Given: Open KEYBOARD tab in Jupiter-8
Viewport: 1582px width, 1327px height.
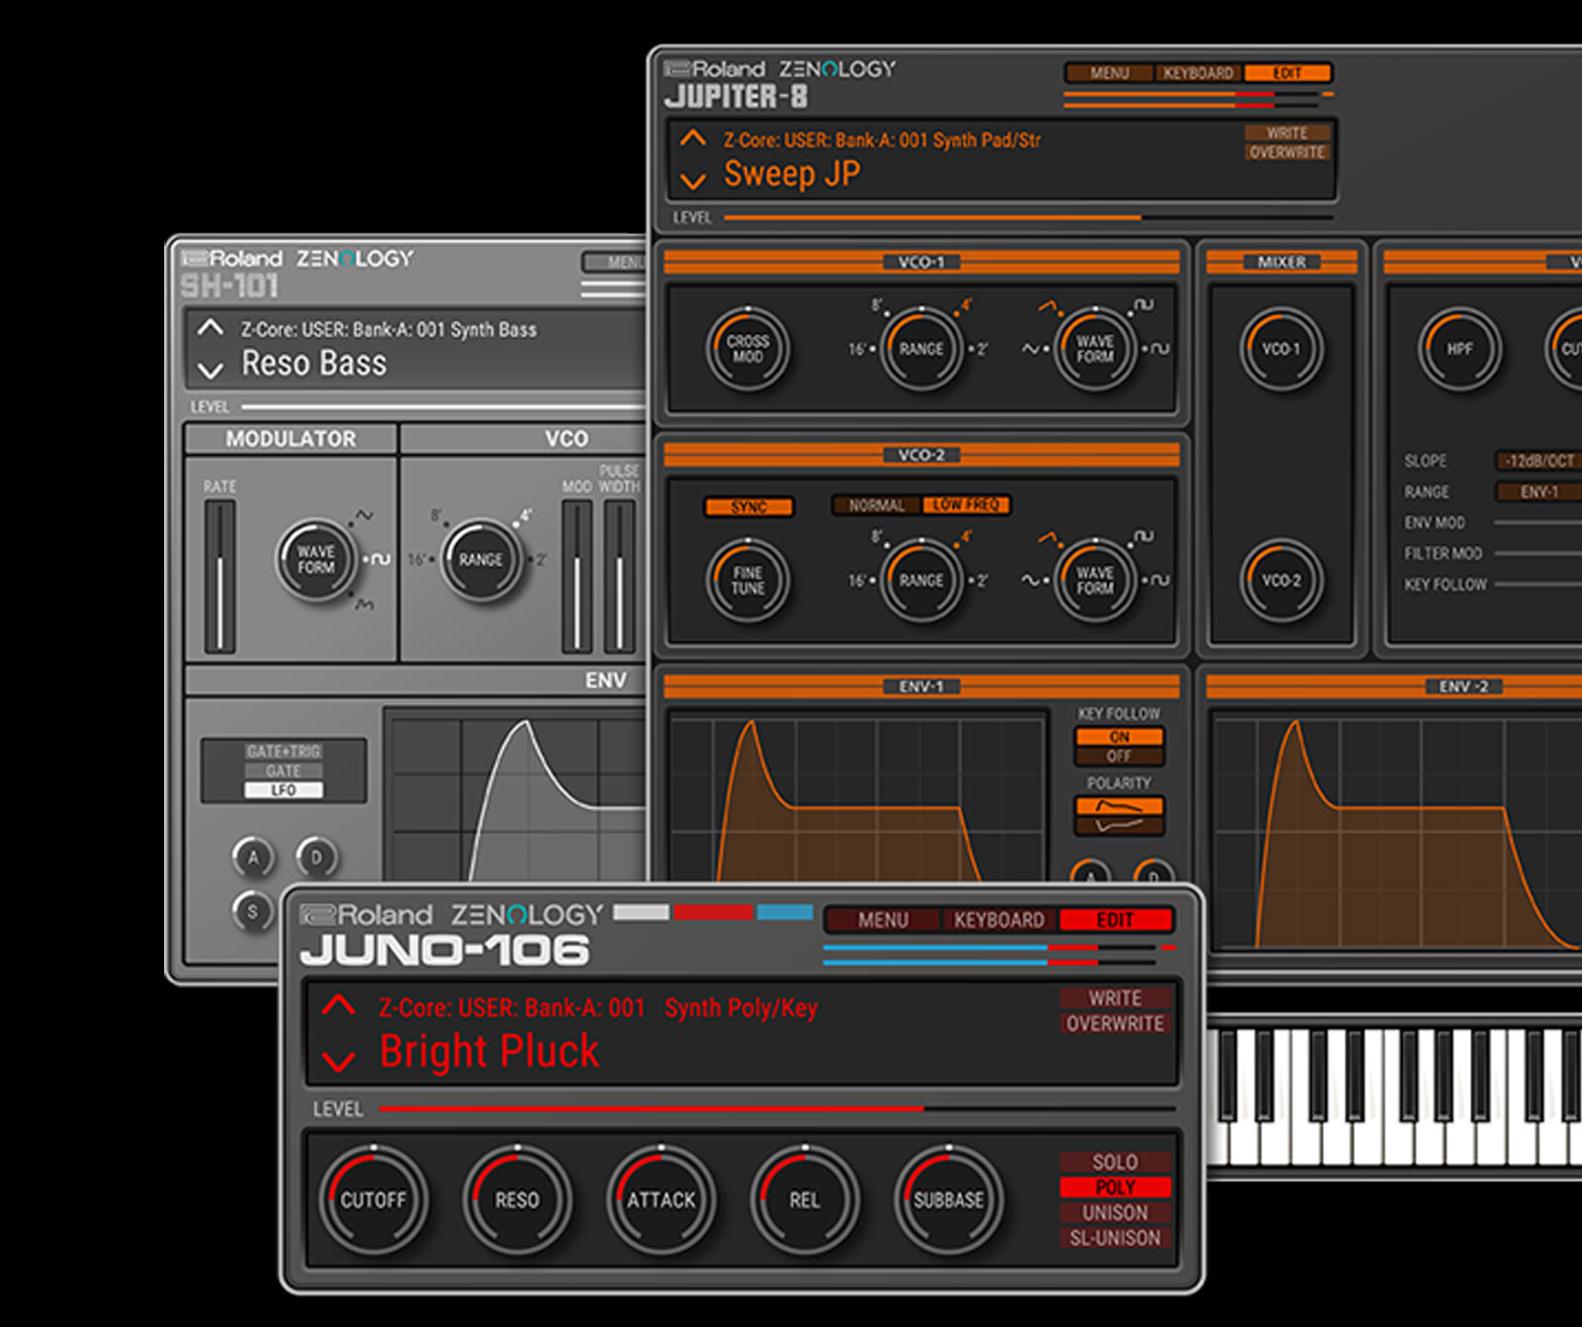Looking at the screenshot, I should pyautogui.click(x=1198, y=73).
